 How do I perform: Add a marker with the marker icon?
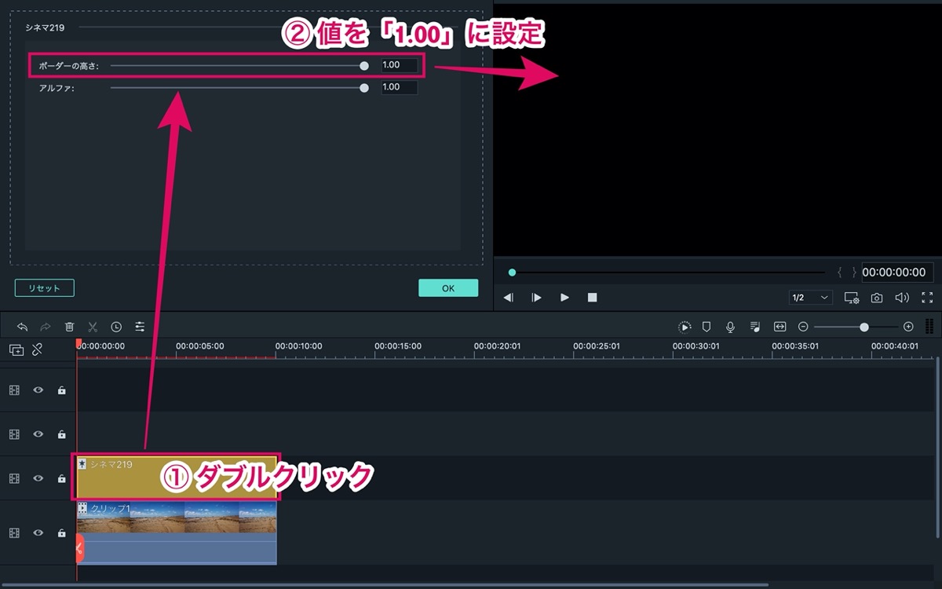tap(706, 327)
